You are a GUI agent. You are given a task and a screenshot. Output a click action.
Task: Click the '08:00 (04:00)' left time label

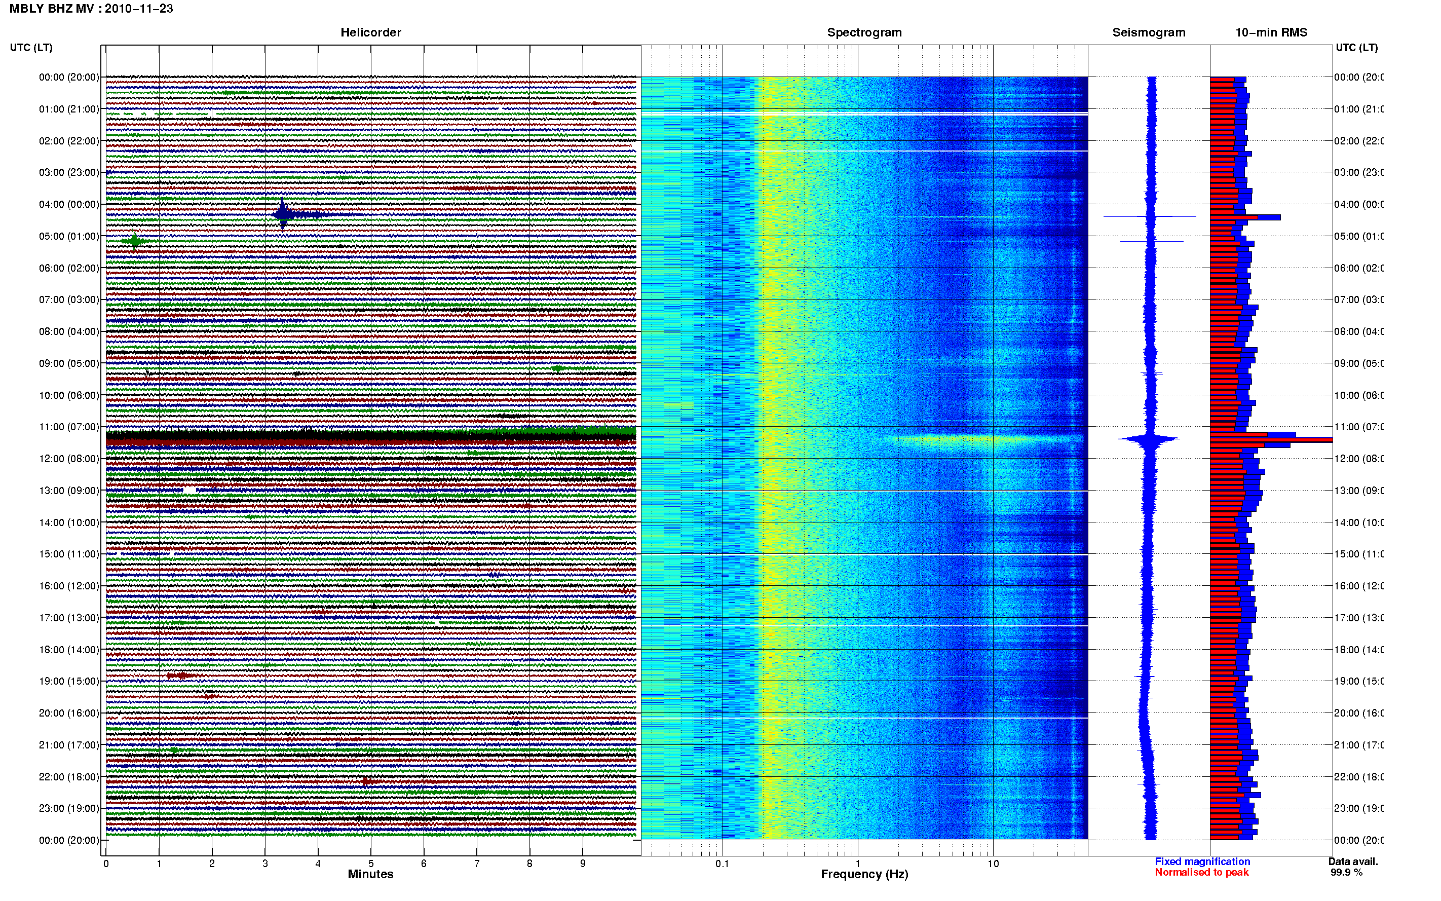point(69,331)
